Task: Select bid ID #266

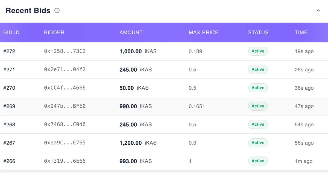Action: point(9,161)
